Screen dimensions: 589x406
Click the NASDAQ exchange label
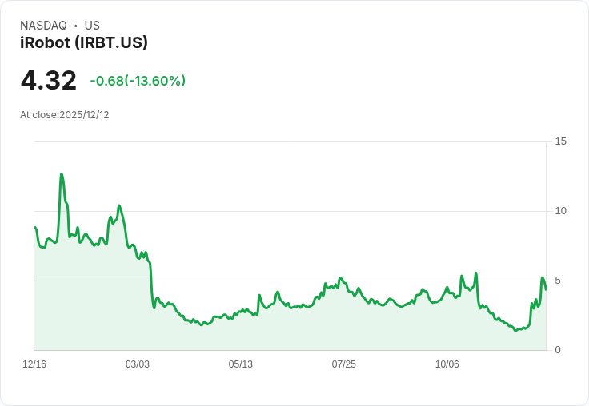pos(43,26)
